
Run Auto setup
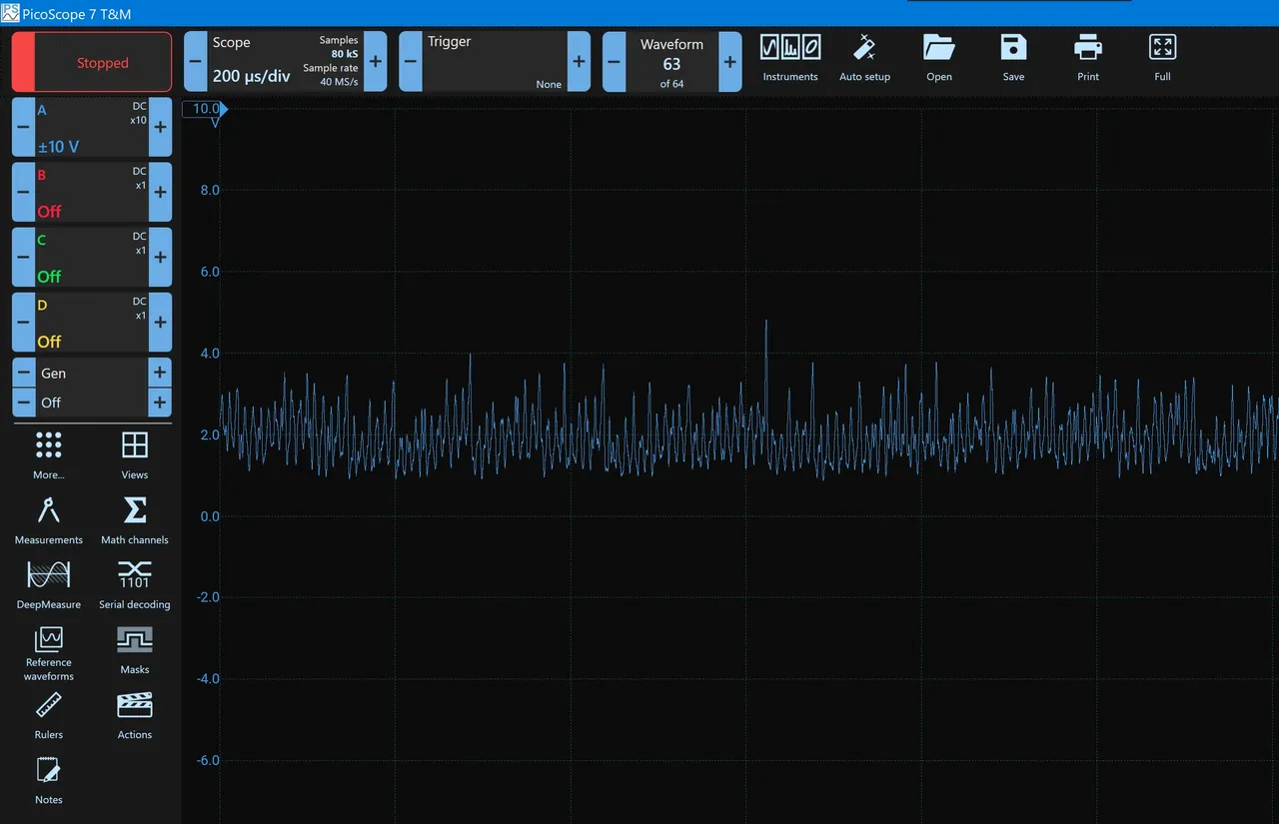click(x=864, y=48)
